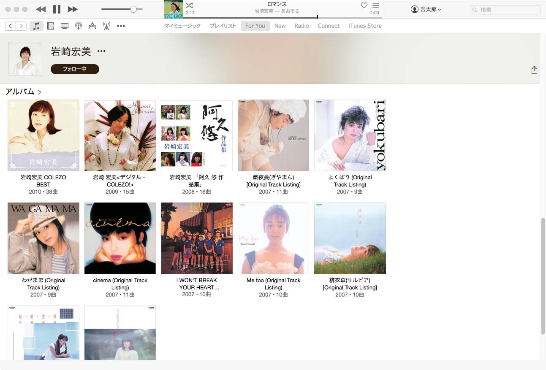Select the For You tab

tap(255, 26)
